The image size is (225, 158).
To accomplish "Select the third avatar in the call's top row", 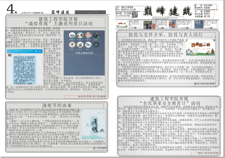I will (x=88, y=36).
